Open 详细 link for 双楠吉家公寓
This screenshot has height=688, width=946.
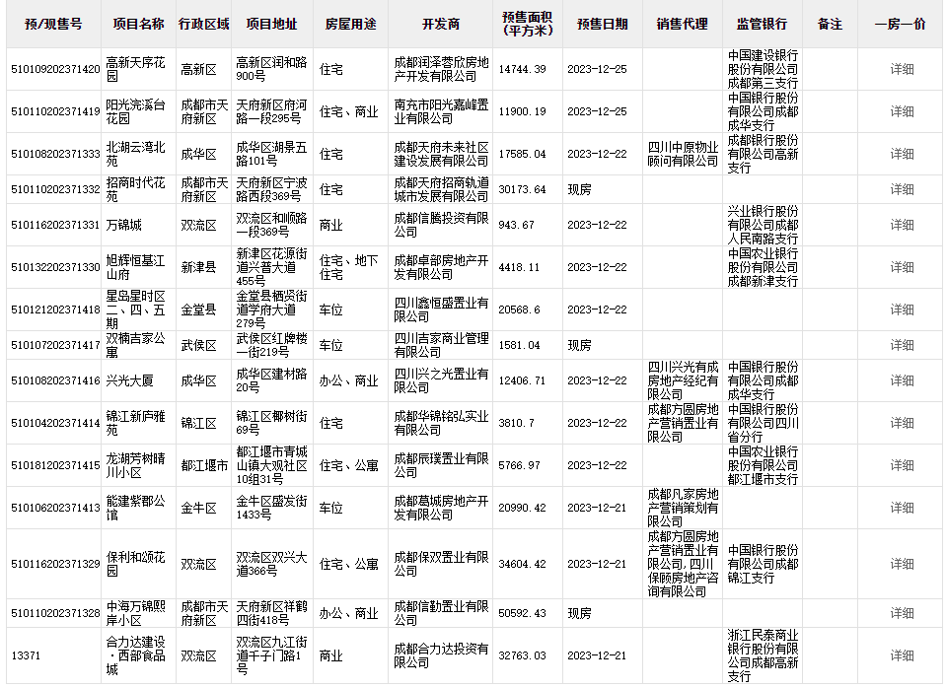coord(902,345)
